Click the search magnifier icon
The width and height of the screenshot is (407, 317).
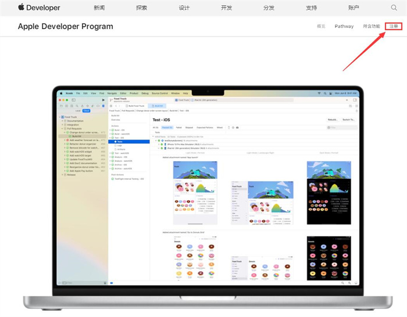[x=394, y=8]
